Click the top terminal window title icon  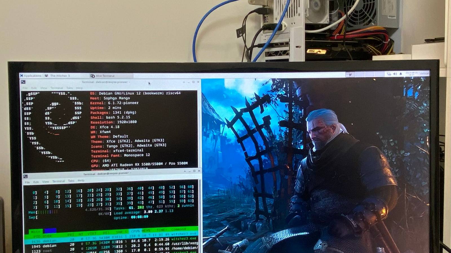pos(23,82)
